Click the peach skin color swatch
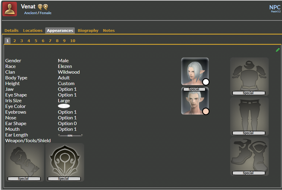Viewport: 282px width, 190px height. (x=206, y=111)
